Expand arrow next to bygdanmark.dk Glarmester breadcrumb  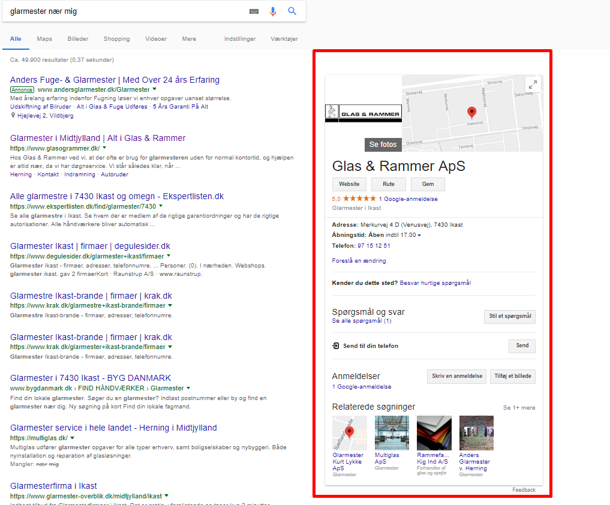[x=188, y=388]
